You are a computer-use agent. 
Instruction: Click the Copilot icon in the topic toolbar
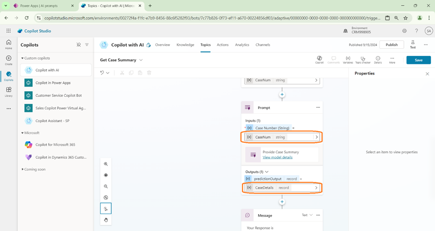coord(319,59)
